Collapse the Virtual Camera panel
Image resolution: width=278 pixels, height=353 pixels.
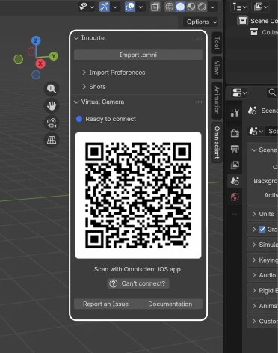pos(76,102)
